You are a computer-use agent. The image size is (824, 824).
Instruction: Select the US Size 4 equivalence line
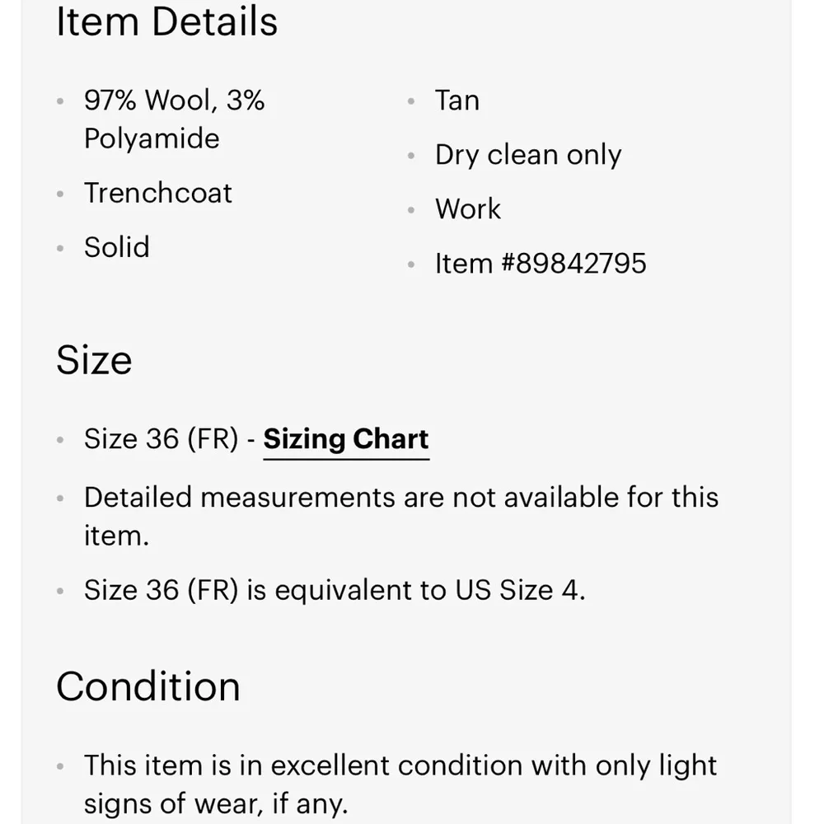click(x=335, y=590)
